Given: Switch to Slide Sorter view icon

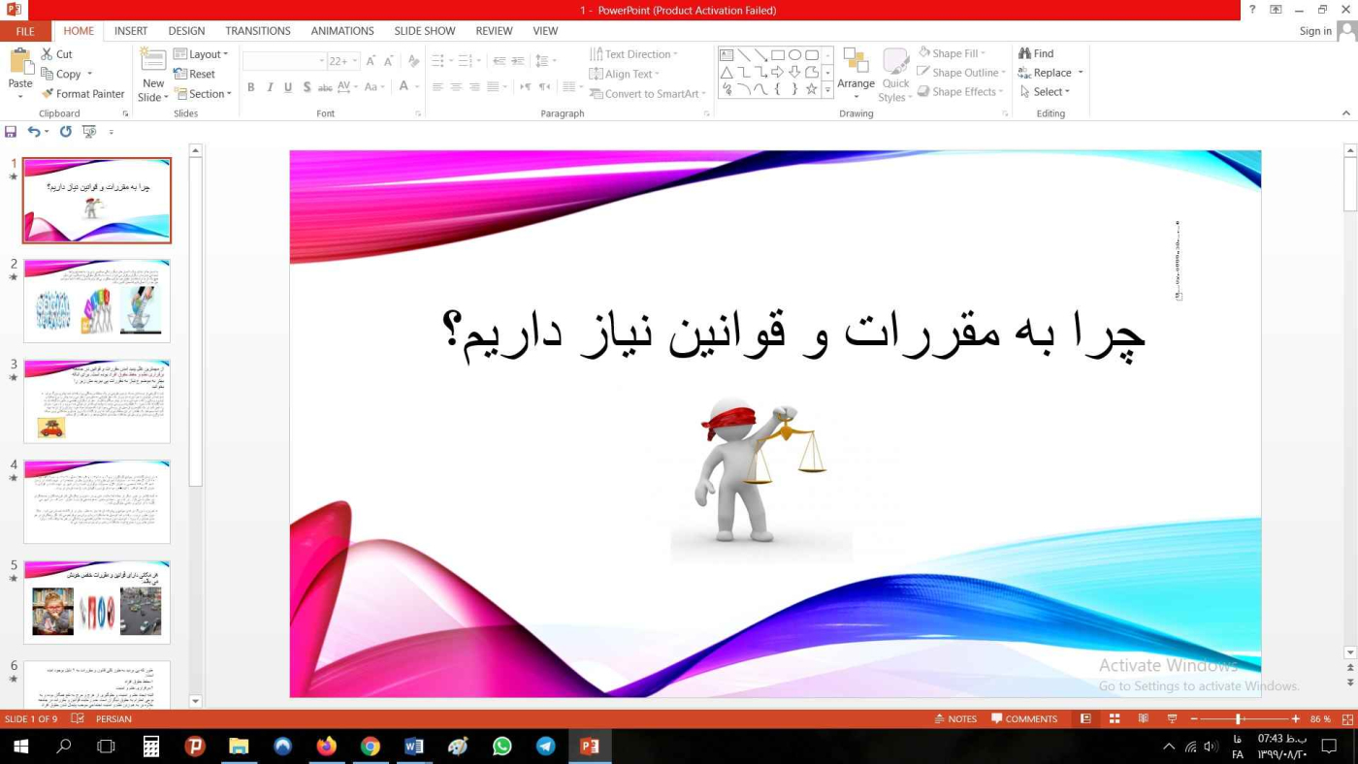Looking at the screenshot, I should pyautogui.click(x=1115, y=719).
